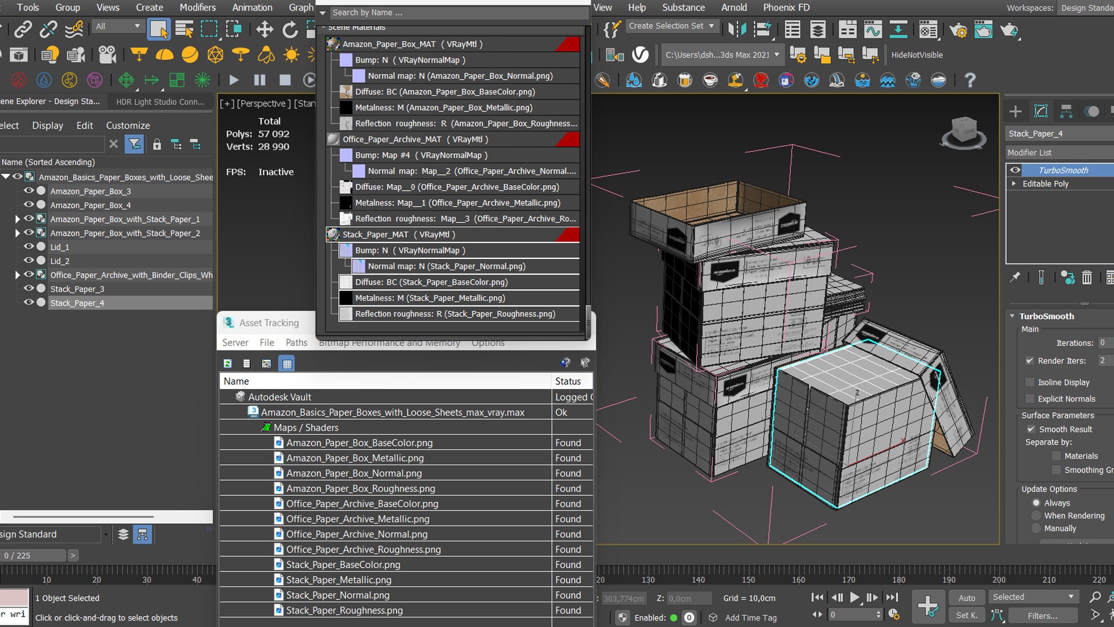Uncheck the Smooth Result checkbox
The height and width of the screenshot is (627, 1114).
click(1031, 429)
